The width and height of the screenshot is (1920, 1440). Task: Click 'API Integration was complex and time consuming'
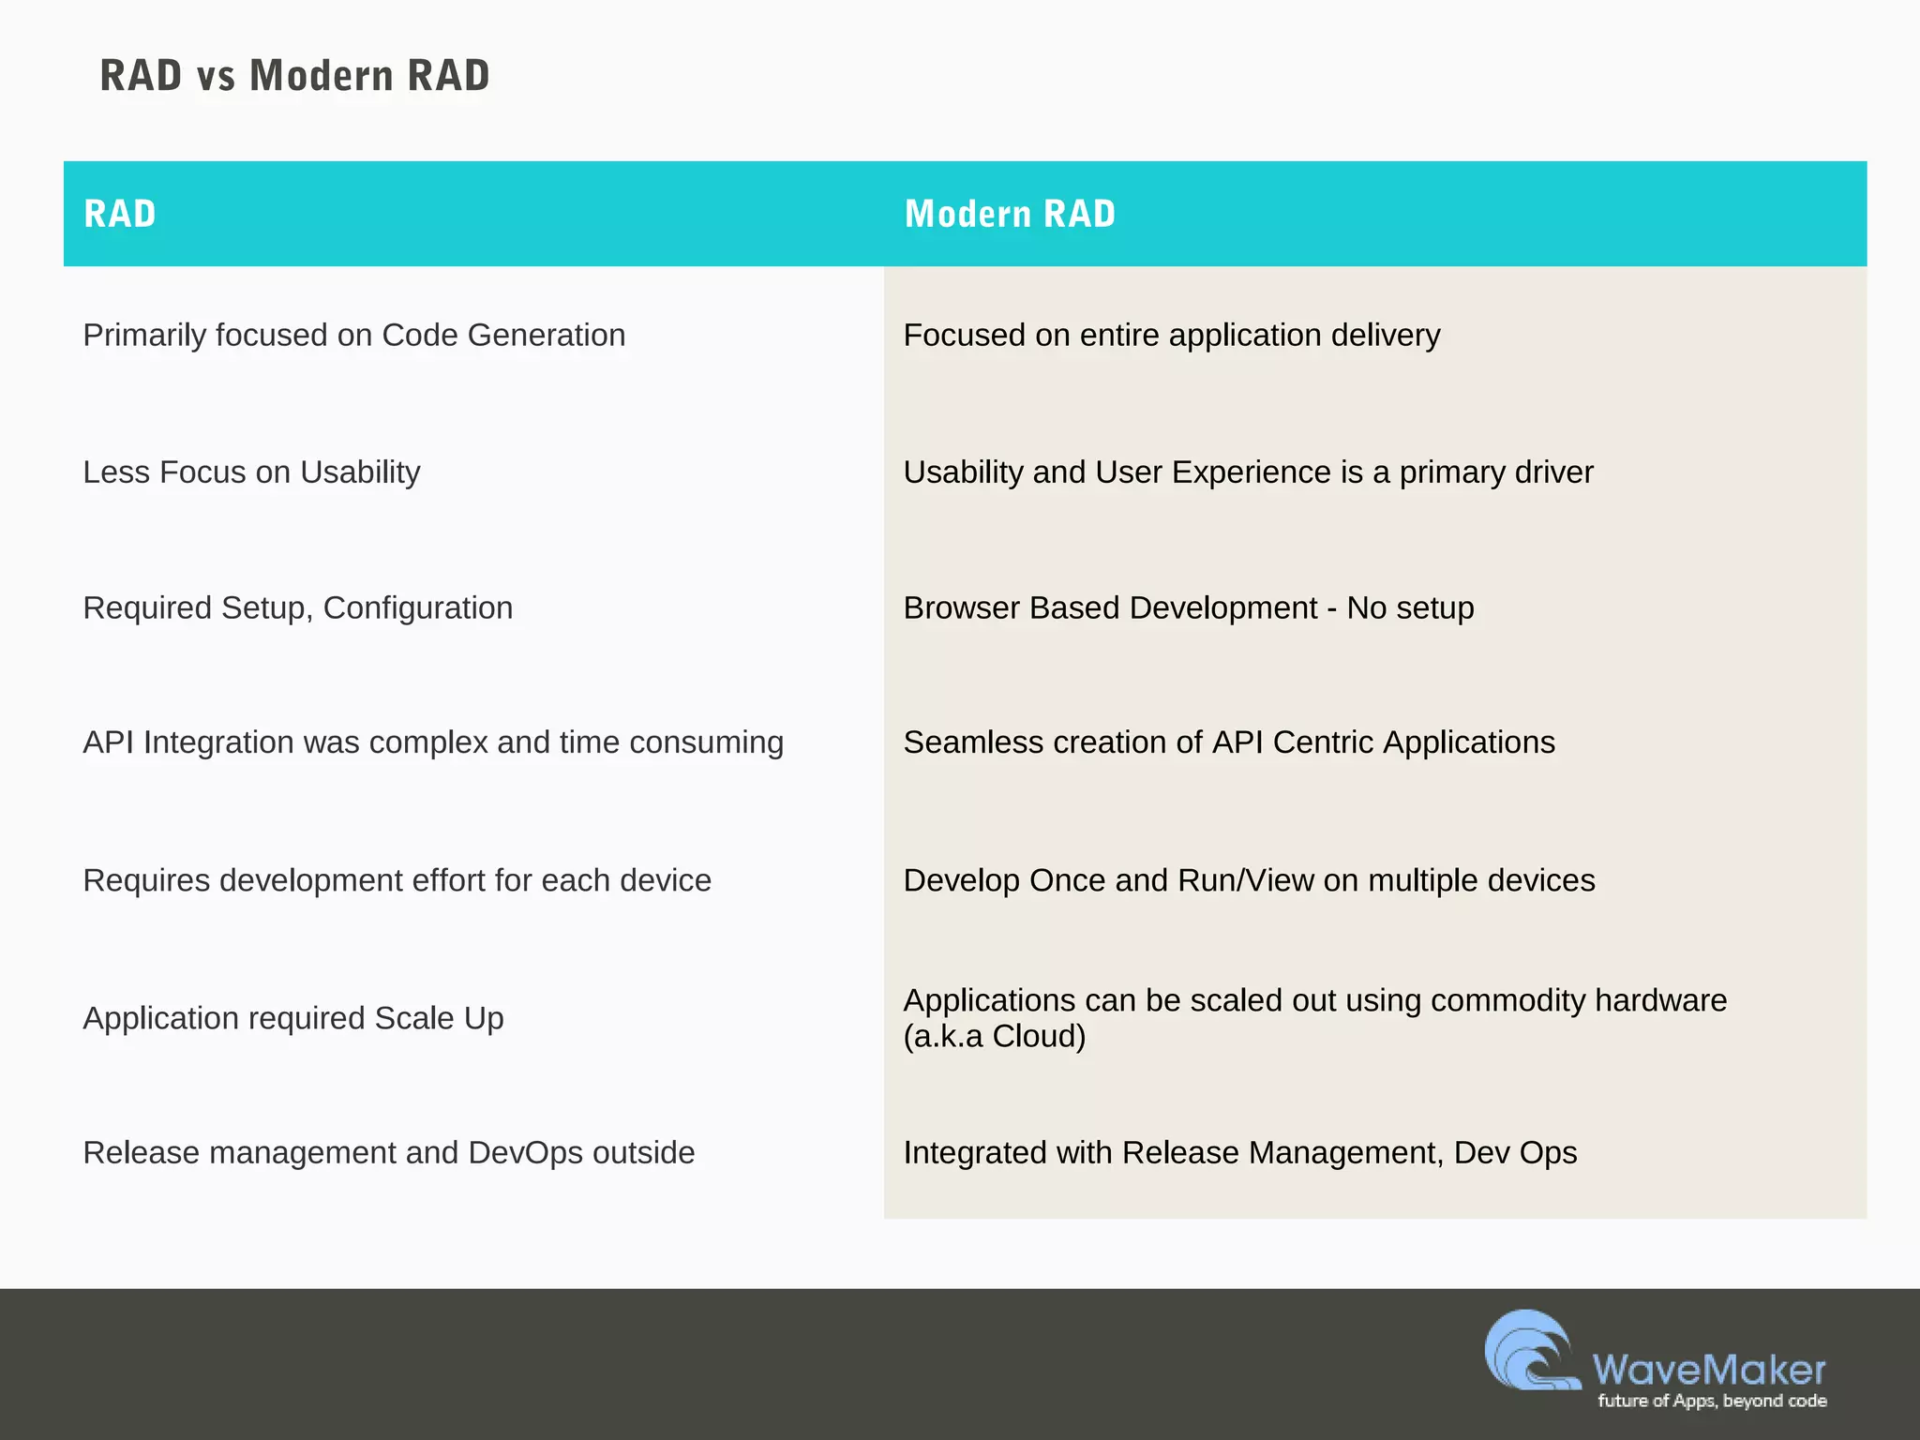click(433, 742)
